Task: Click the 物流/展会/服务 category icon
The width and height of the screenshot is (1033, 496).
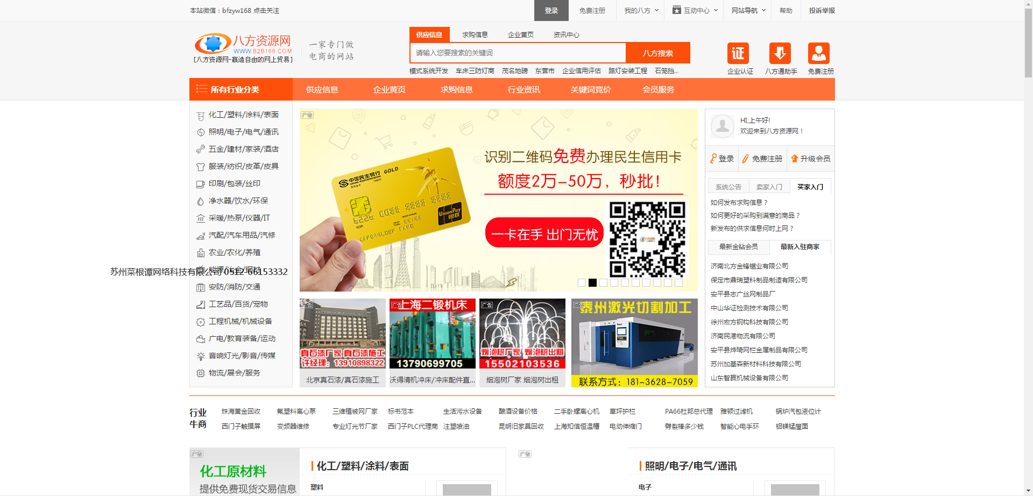Action: tap(201, 373)
